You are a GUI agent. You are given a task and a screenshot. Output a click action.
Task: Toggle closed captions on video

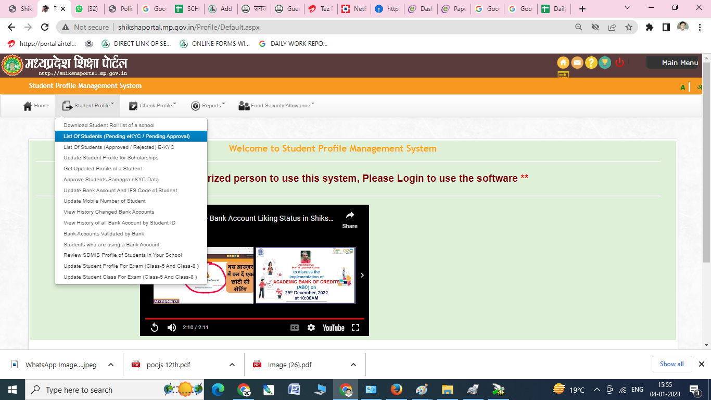tap(295, 328)
